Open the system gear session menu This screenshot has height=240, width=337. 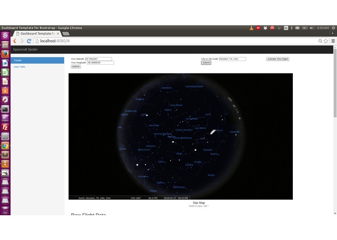(333, 28)
